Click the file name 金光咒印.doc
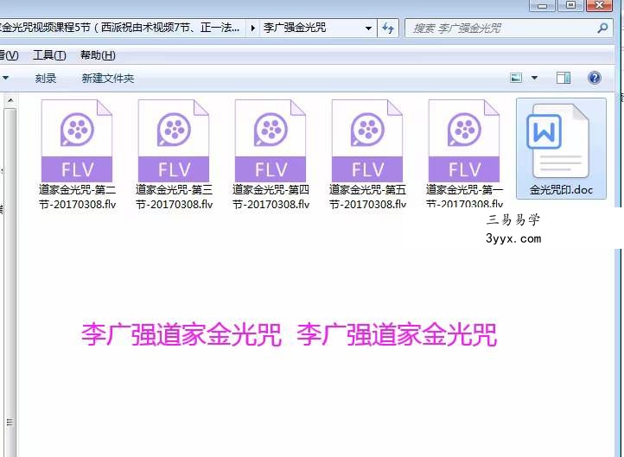Image resolution: width=624 pixels, height=457 pixels. [x=561, y=190]
